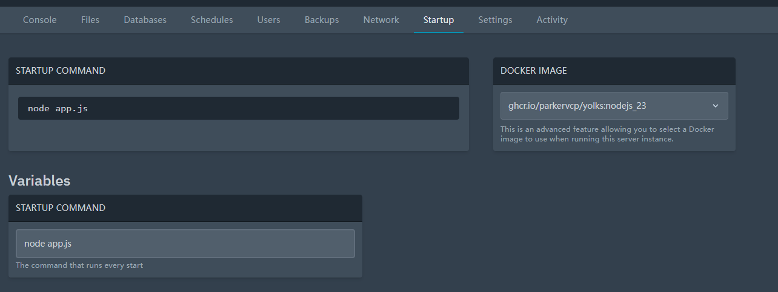The width and height of the screenshot is (778, 292).
Task: View the Backups tab
Action: point(322,20)
